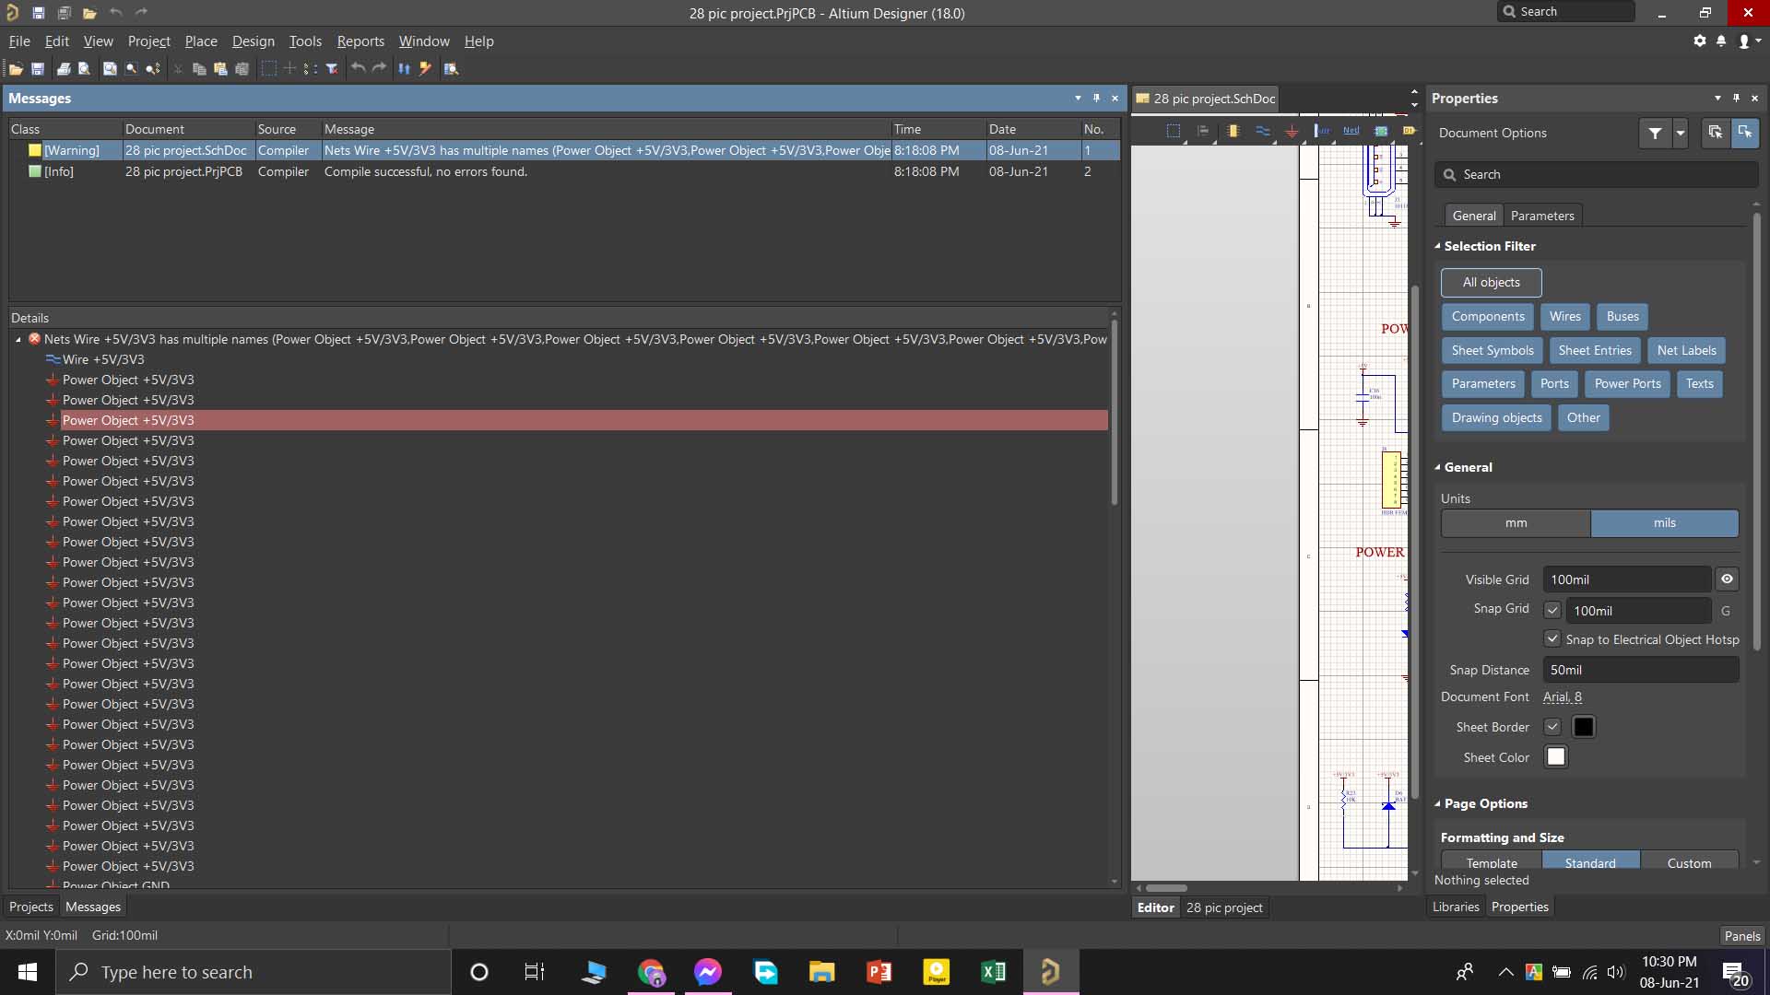Select the Place Wire tool icon
Screen dimensions: 1770x995
tap(1262, 131)
